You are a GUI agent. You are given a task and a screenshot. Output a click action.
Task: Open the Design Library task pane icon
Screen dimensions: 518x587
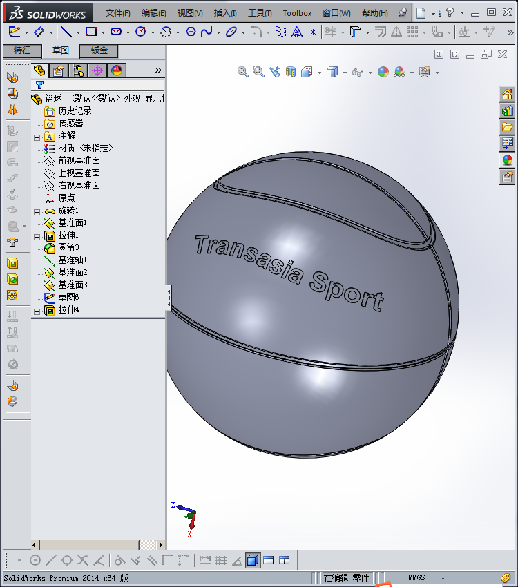pos(508,110)
